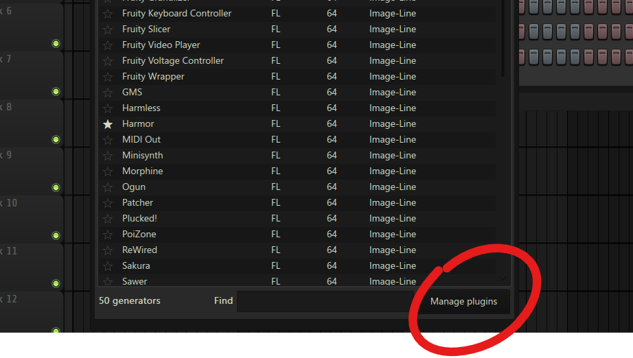Select PoiZone plugin name
633x358 pixels.
(x=139, y=234)
